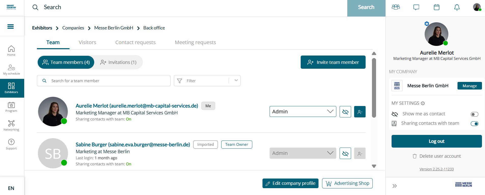The height and width of the screenshot is (195, 485).
Task: Toggle visibility for Aurelie Merlot
Action: [x=345, y=112]
